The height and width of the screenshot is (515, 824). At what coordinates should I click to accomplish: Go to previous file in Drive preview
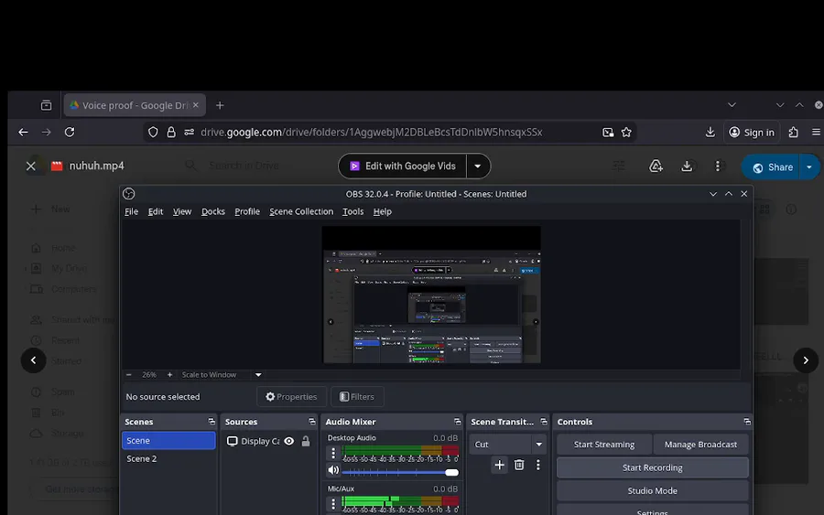(33, 360)
